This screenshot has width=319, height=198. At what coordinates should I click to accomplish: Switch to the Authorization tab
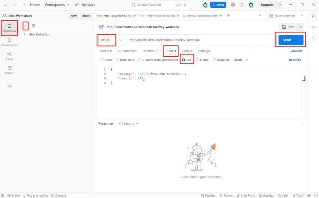point(127,51)
